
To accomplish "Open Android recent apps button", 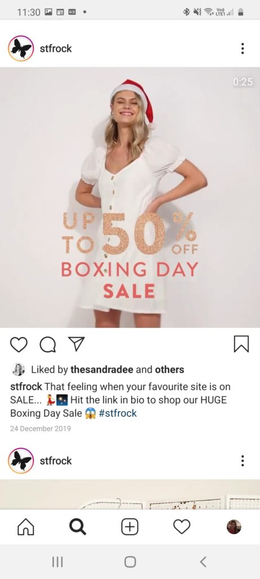I will pos(58,561).
